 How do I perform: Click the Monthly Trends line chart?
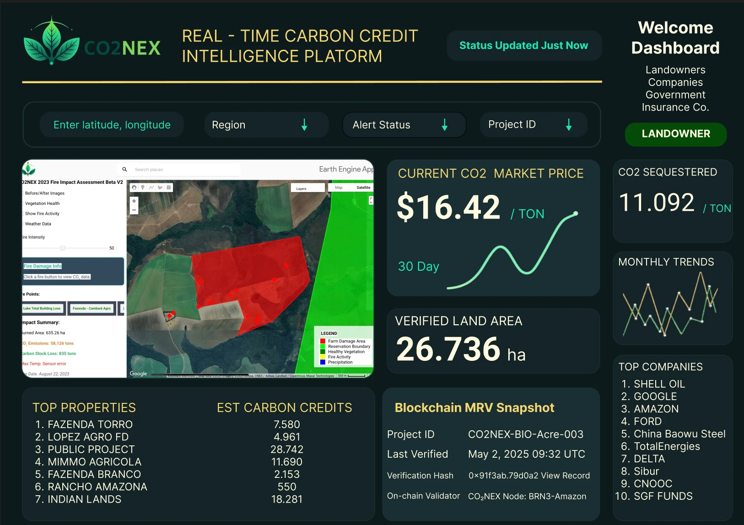[670, 304]
